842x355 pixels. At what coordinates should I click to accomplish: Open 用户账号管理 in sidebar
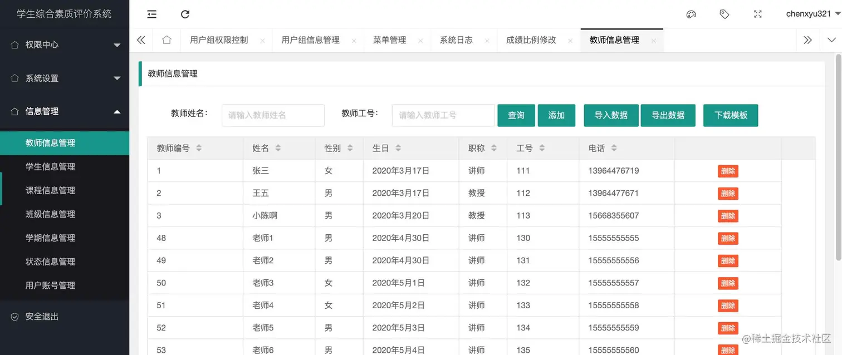pos(65,285)
